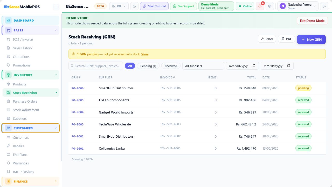Export GRNs to Excel
The image size is (332, 187).
pos(267,39)
